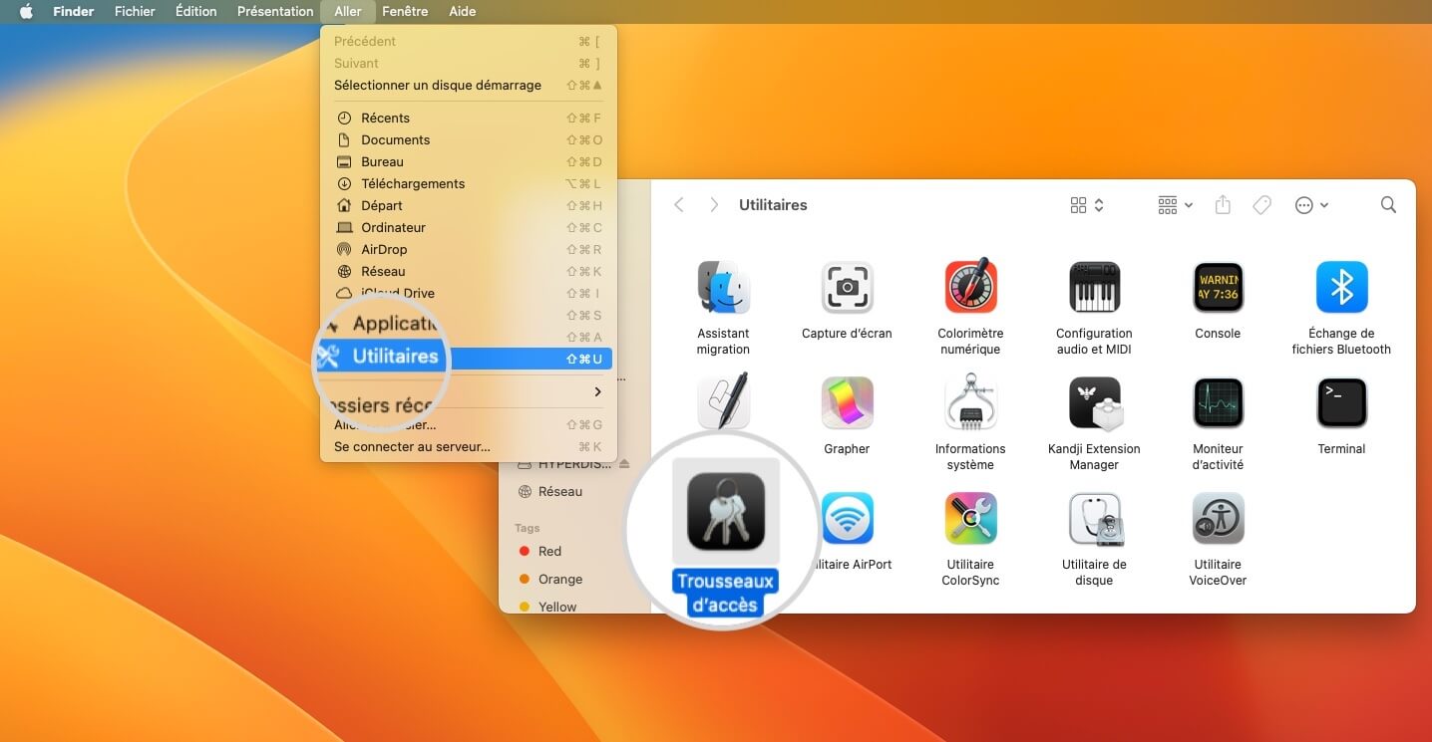Open the Aide menu
This screenshot has height=742, width=1432.
pyautogui.click(x=463, y=12)
